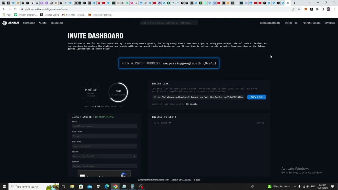Screen dimensions: 338x190
Task: Click the 0 of 10 invites circle
Action: (x=91, y=92)
